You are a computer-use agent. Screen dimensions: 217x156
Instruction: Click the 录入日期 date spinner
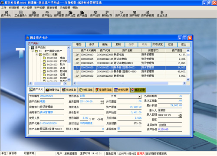coord(180,116)
